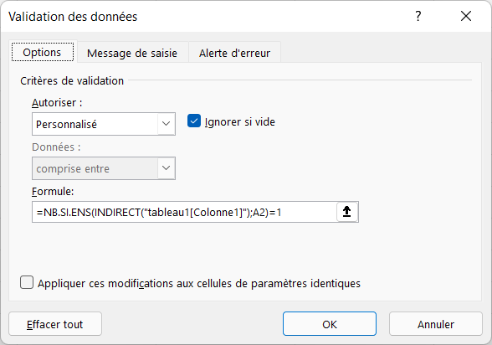Toggle via the Ignorer si vide label text
492x345 pixels.
[239, 121]
